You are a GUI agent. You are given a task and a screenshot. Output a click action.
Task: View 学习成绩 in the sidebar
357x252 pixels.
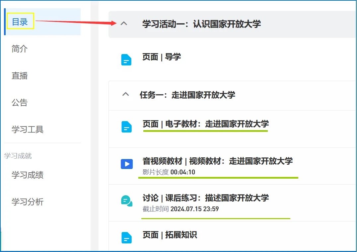[x=28, y=175]
